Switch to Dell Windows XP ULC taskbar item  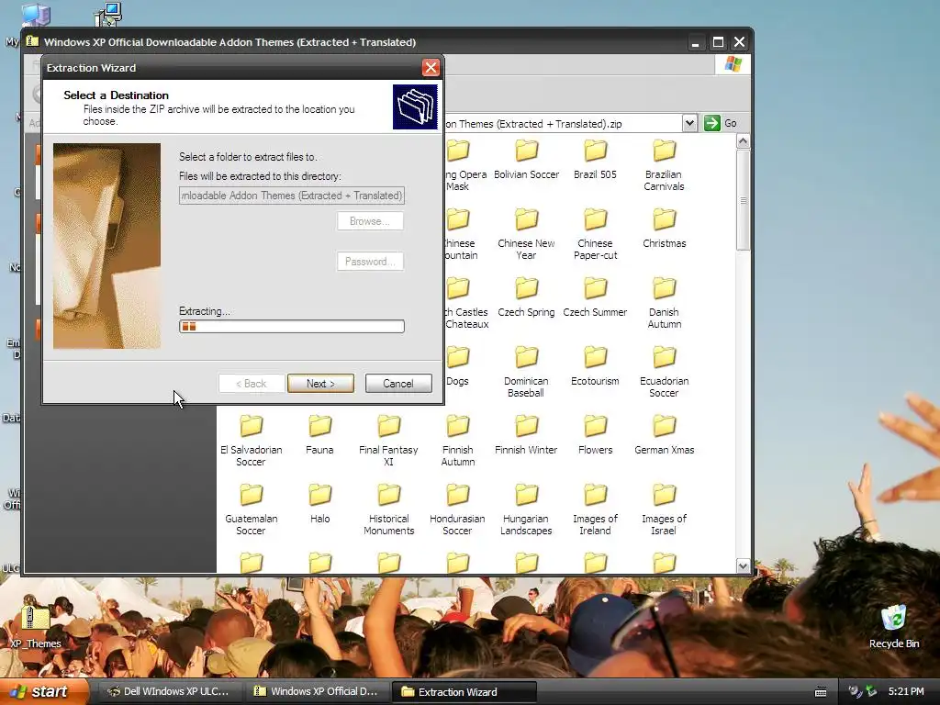[170, 691]
